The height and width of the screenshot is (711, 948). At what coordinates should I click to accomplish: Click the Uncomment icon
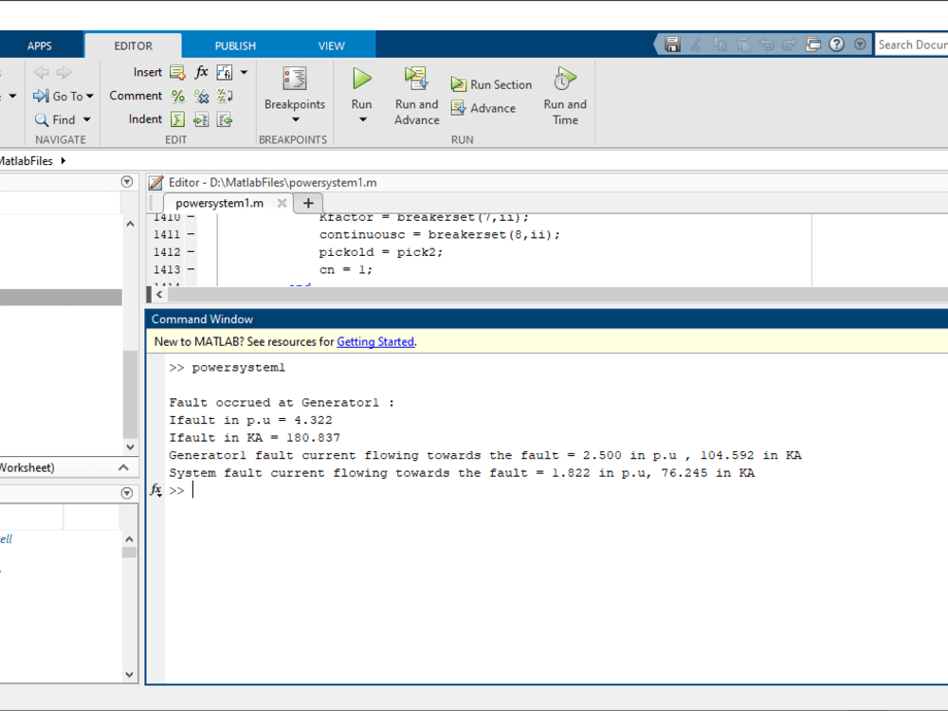[201, 96]
